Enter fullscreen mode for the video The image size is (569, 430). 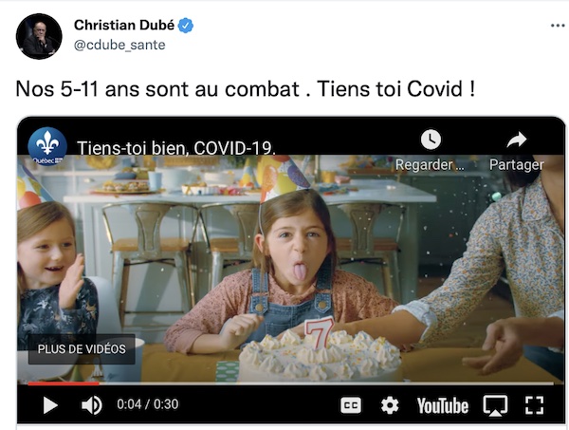pos(534,405)
